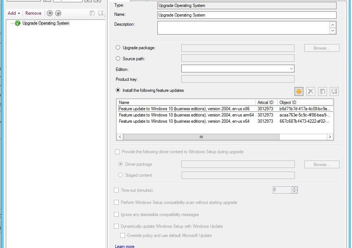
Task: Move the feature update down in the list
Action: point(334,91)
